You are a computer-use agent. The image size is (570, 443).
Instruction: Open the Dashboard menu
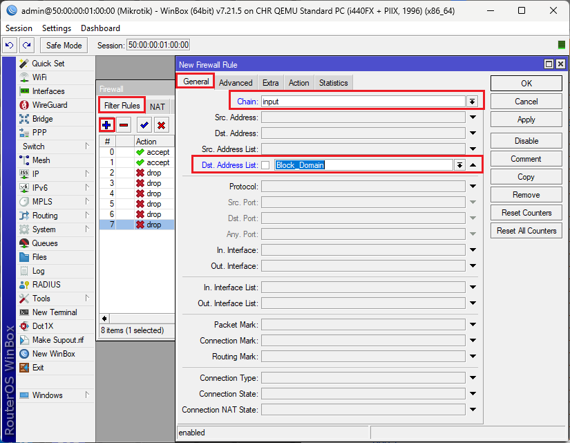pyautogui.click(x=100, y=28)
